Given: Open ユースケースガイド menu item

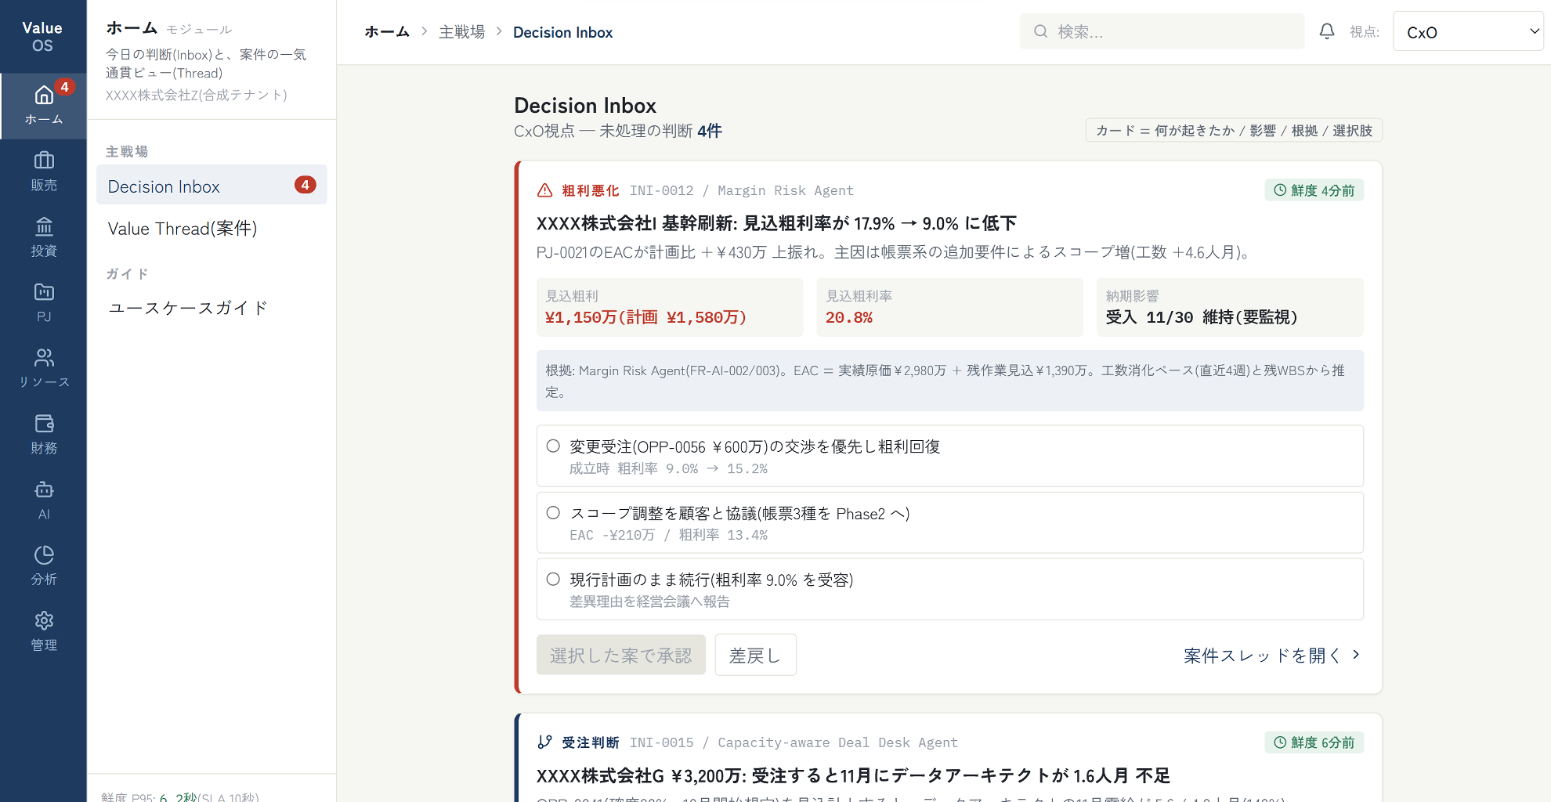Looking at the screenshot, I should point(211,308).
